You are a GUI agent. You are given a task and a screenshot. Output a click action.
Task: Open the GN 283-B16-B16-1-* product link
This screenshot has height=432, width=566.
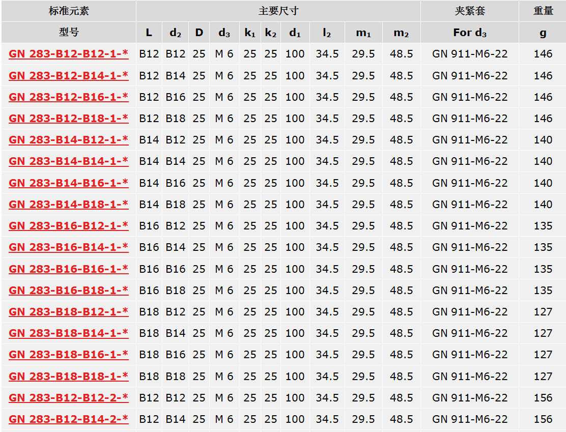tap(68, 269)
